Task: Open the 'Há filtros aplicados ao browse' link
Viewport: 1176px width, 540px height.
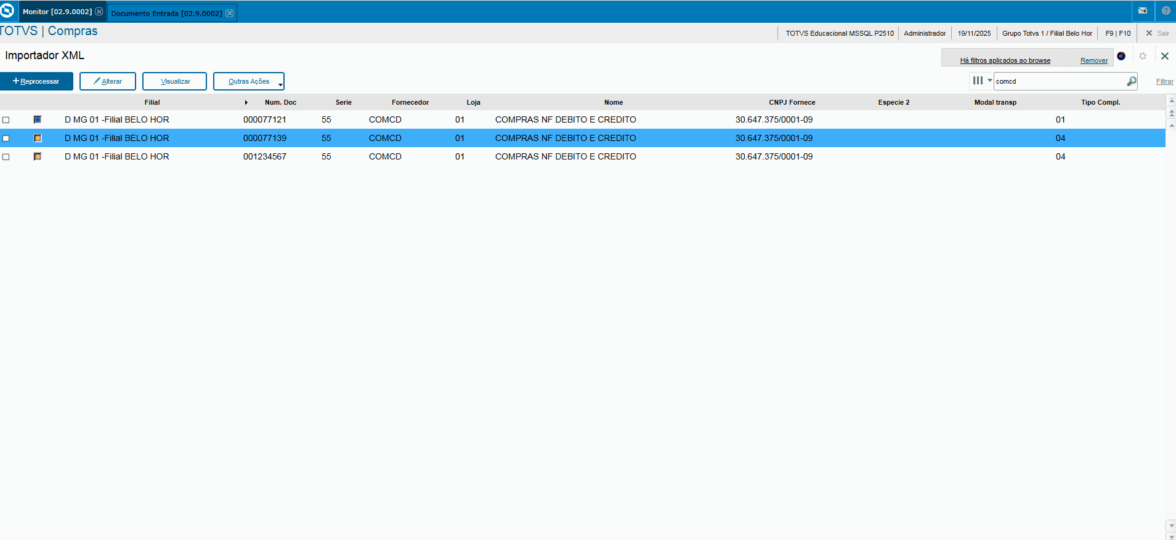Action: pyautogui.click(x=1005, y=60)
